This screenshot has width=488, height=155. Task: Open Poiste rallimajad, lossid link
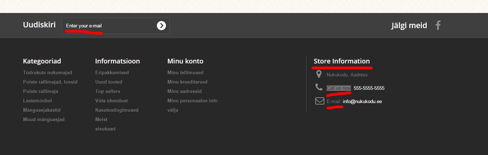[x=50, y=82]
